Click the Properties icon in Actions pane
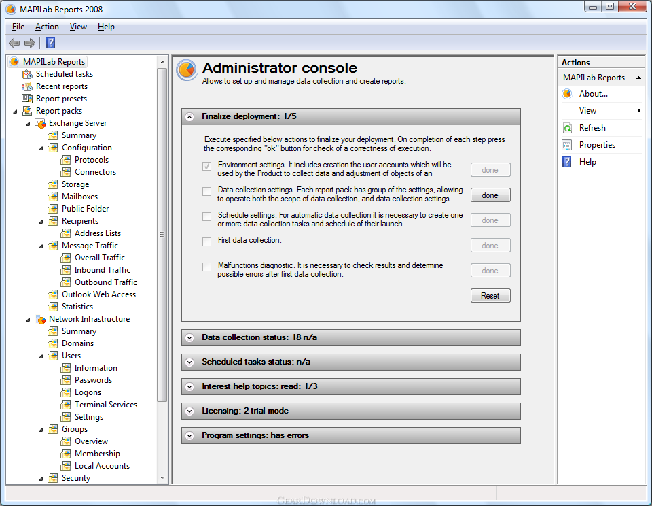Viewport: 652px width, 506px height. 567,145
